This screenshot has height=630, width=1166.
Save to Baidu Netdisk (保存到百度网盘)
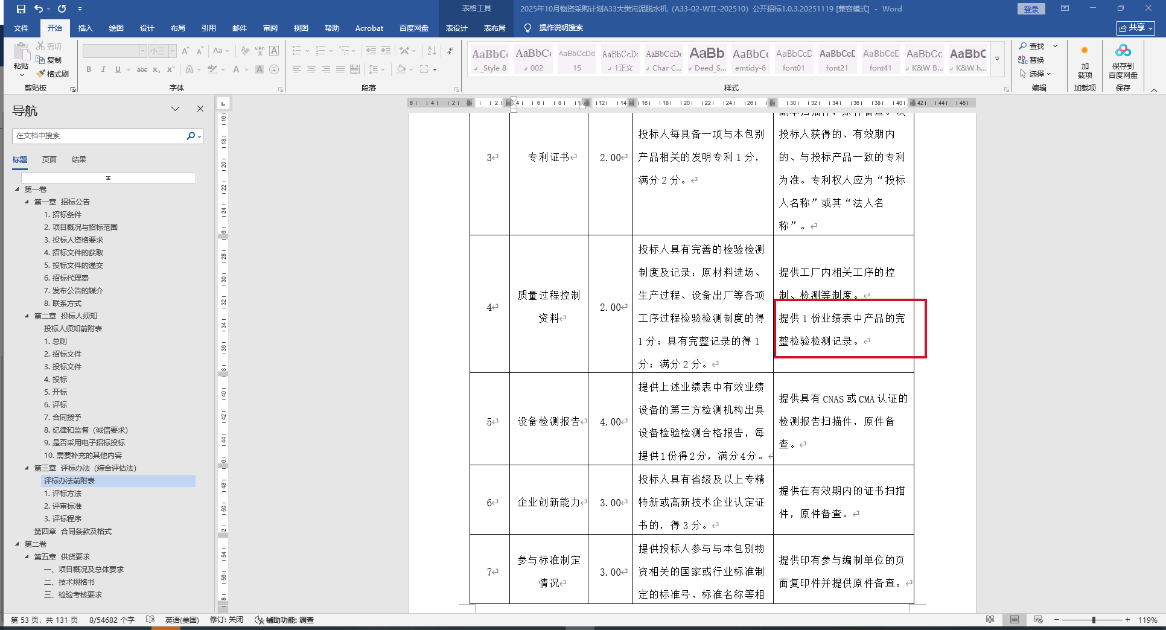[x=1123, y=62]
